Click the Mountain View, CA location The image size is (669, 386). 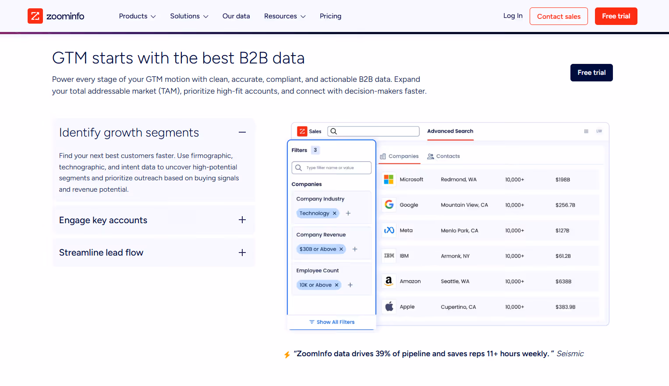[x=464, y=205]
